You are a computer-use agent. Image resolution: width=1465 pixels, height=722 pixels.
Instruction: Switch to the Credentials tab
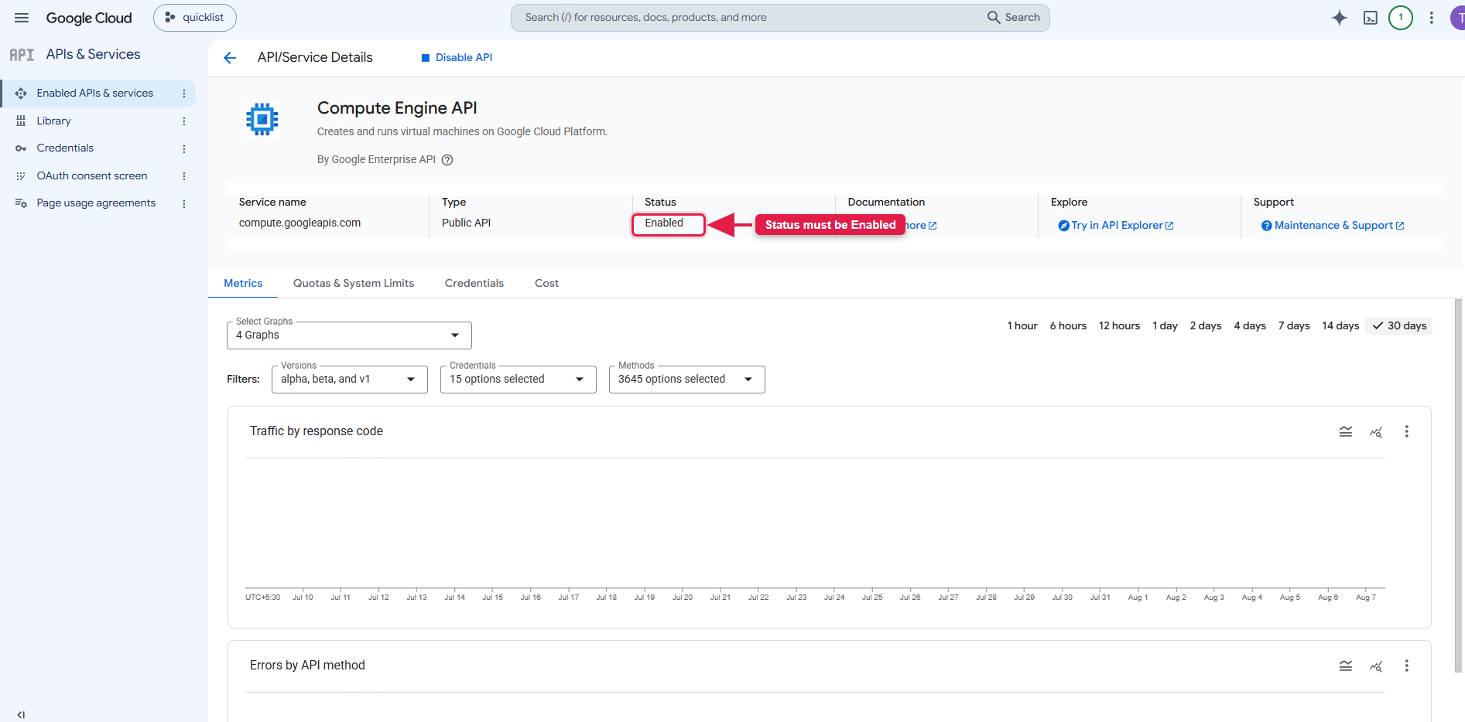pos(474,284)
